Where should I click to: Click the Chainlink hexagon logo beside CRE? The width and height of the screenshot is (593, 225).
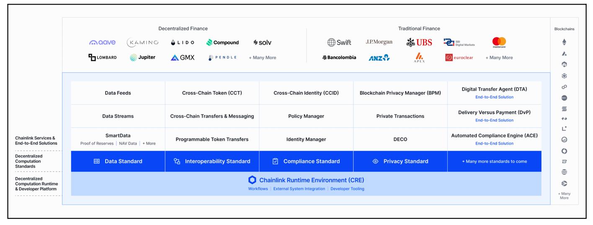pyautogui.click(x=252, y=180)
